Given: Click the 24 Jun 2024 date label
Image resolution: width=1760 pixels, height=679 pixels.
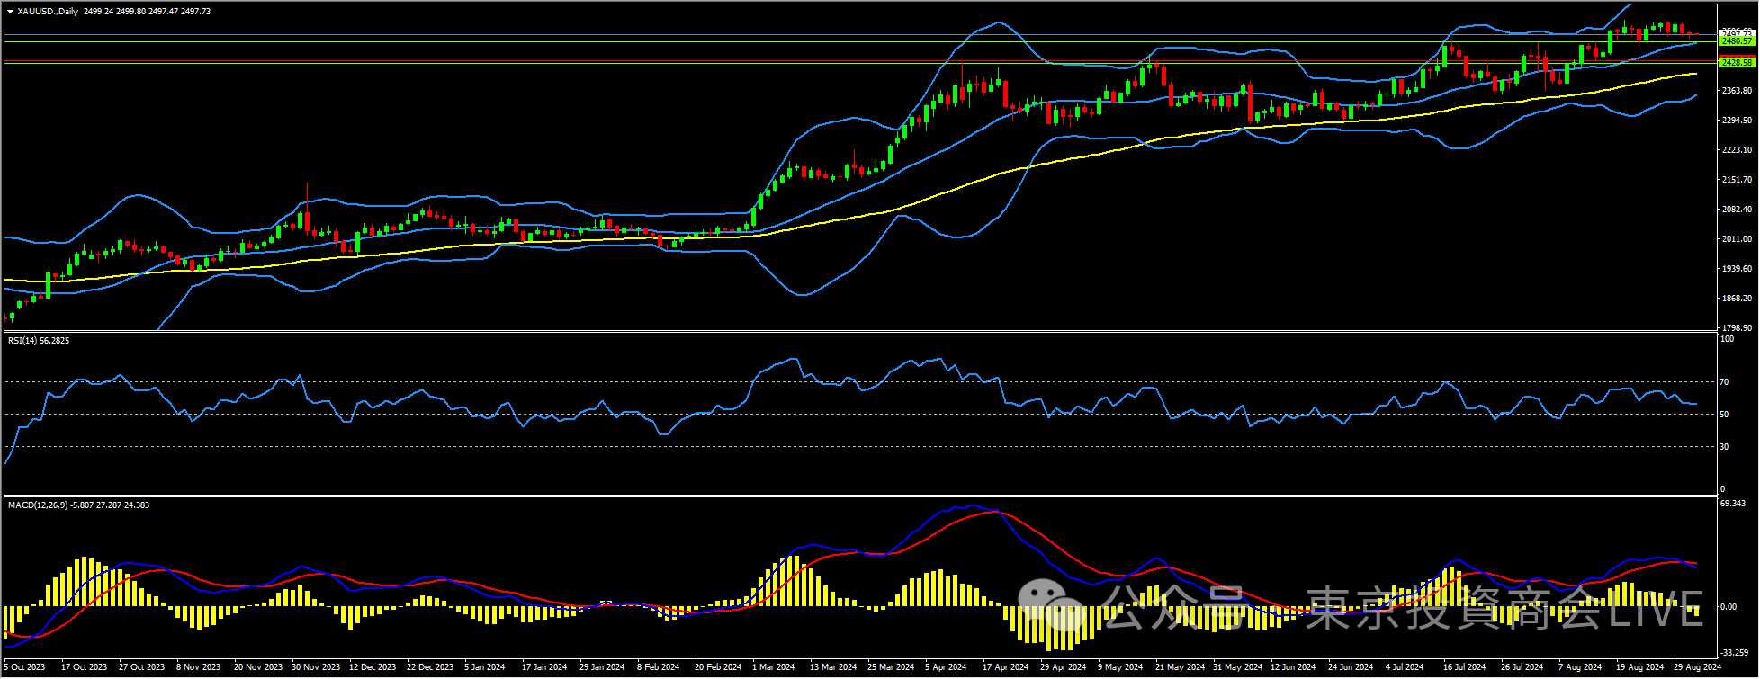Looking at the screenshot, I should coord(1351,667).
